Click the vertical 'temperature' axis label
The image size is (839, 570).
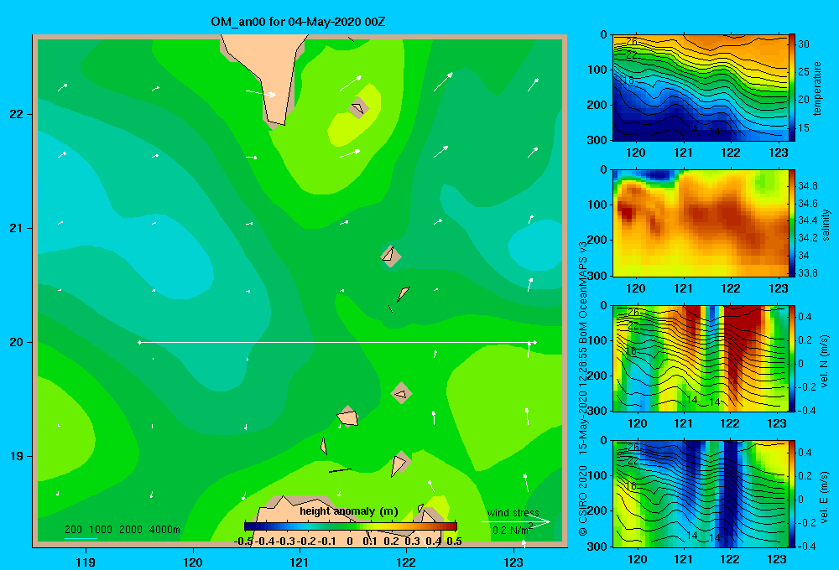click(817, 88)
